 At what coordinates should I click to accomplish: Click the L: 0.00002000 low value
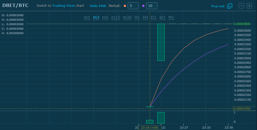coord(12,24)
